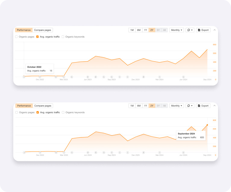Viewport: 231px width, 192px height.
Task: Choose the 5Y range in bottom chart
Action: pyautogui.click(x=158, y=106)
